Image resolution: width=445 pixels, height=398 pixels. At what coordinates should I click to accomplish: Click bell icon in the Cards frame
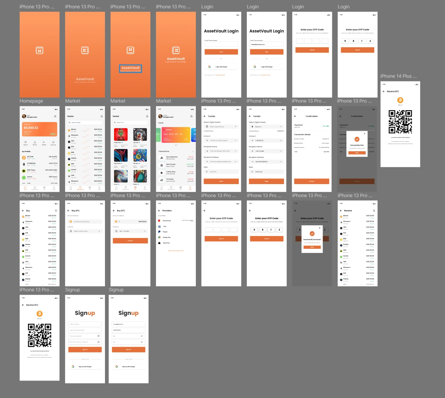point(191,116)
